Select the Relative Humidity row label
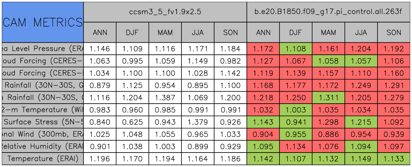 [42, 146]
